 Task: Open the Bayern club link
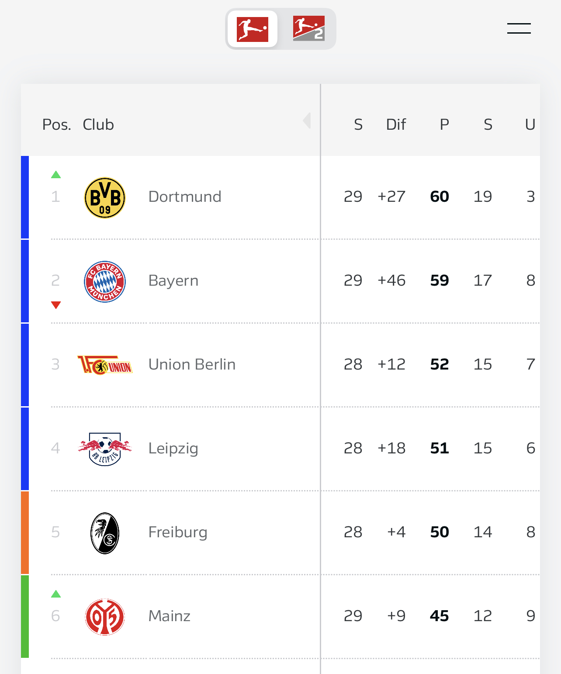point(173,280)
